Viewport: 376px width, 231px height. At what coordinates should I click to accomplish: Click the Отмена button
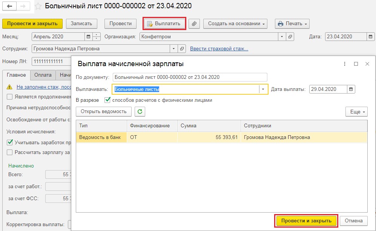(354, 221)
